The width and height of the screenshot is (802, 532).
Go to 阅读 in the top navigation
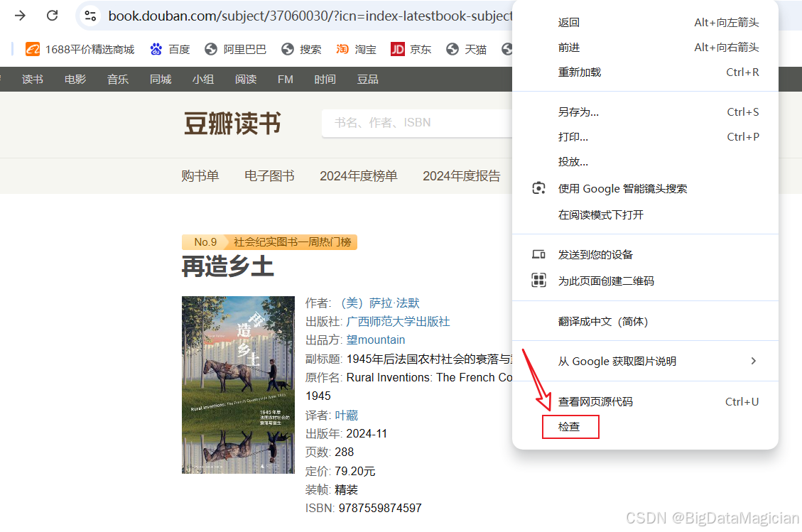(x=246, y=80)
